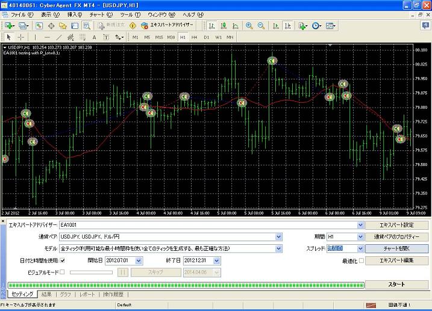Click the エキスパート設定 button
This screenshot has width=432, height=311.
(x=396, y=225)
